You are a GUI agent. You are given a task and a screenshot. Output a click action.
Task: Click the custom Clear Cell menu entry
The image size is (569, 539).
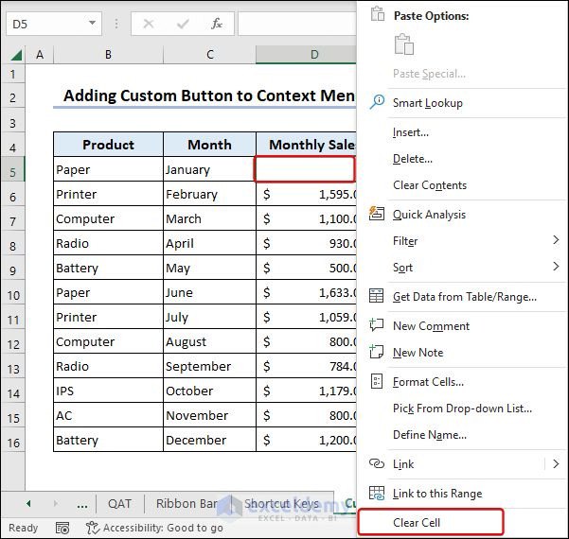431,522
